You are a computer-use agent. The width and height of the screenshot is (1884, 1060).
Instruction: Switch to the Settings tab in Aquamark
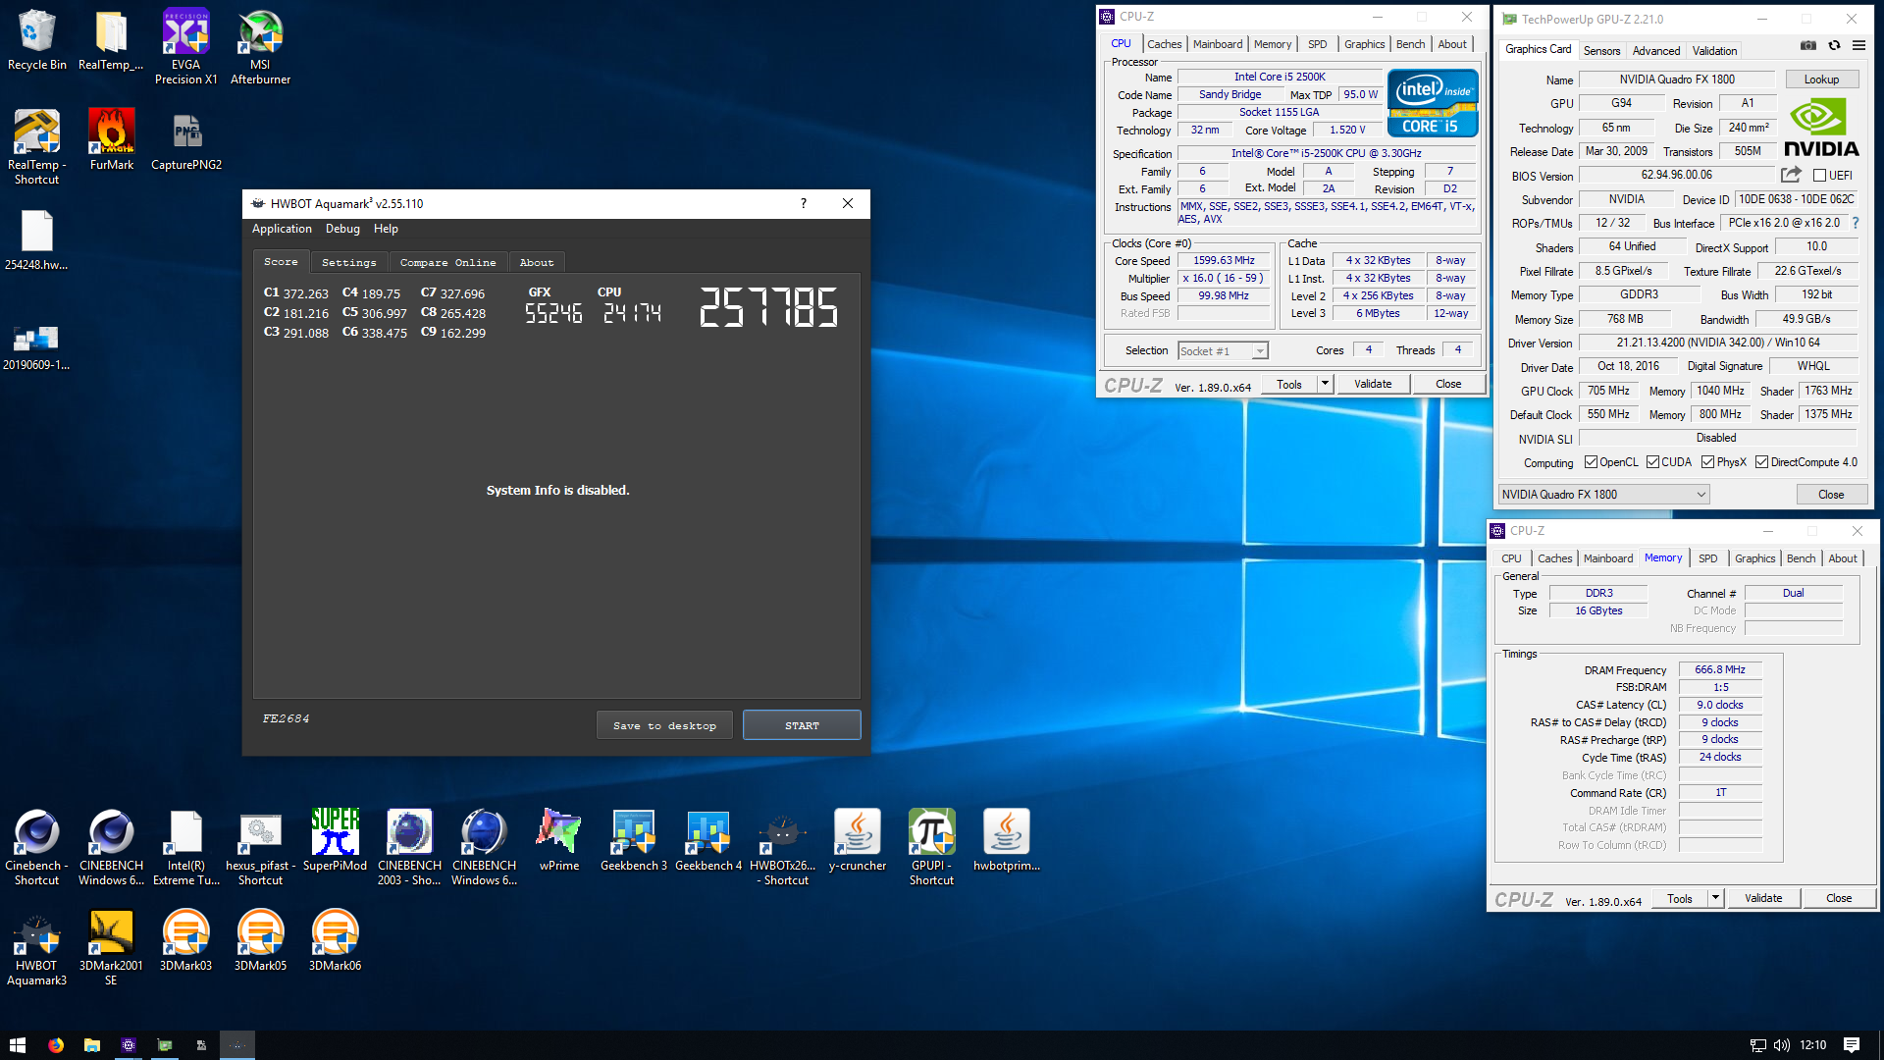[x=348, y=262]
